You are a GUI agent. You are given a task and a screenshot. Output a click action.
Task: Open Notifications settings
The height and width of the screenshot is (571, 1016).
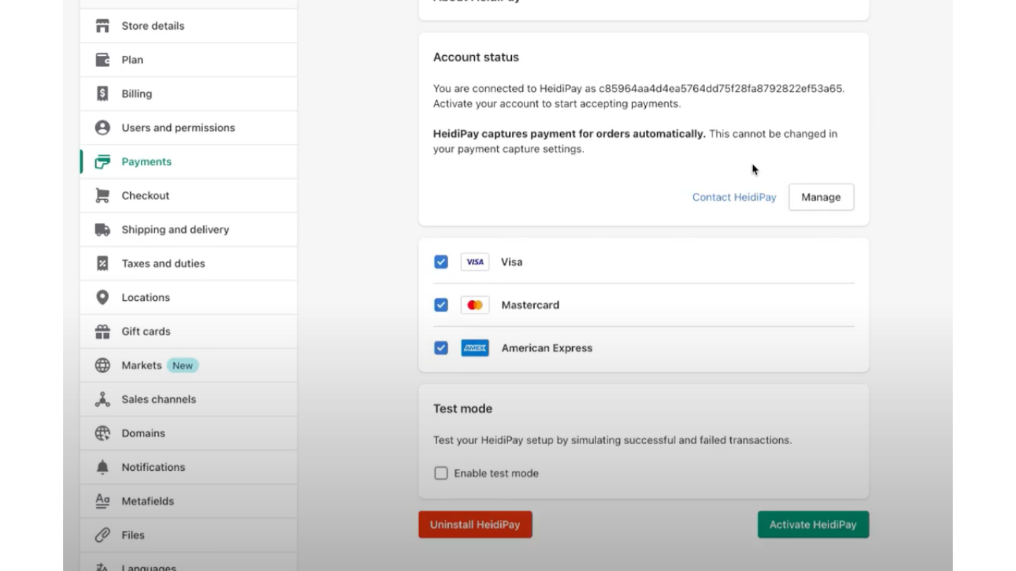pyautogui.click(x=189, y=467)
